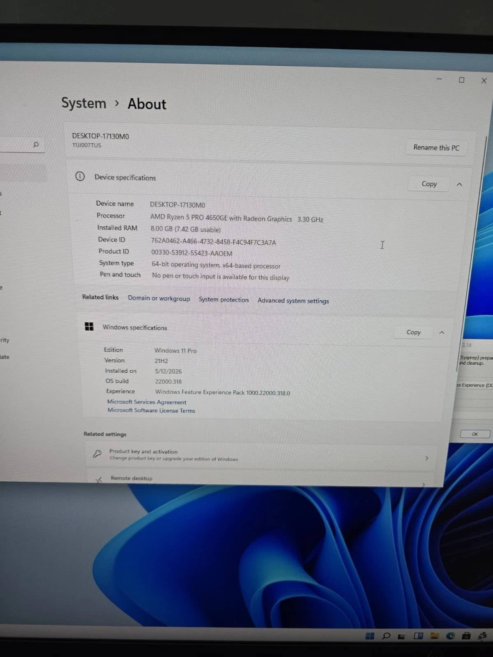
Task: Copy the device specifications
Action: (429, 184)
